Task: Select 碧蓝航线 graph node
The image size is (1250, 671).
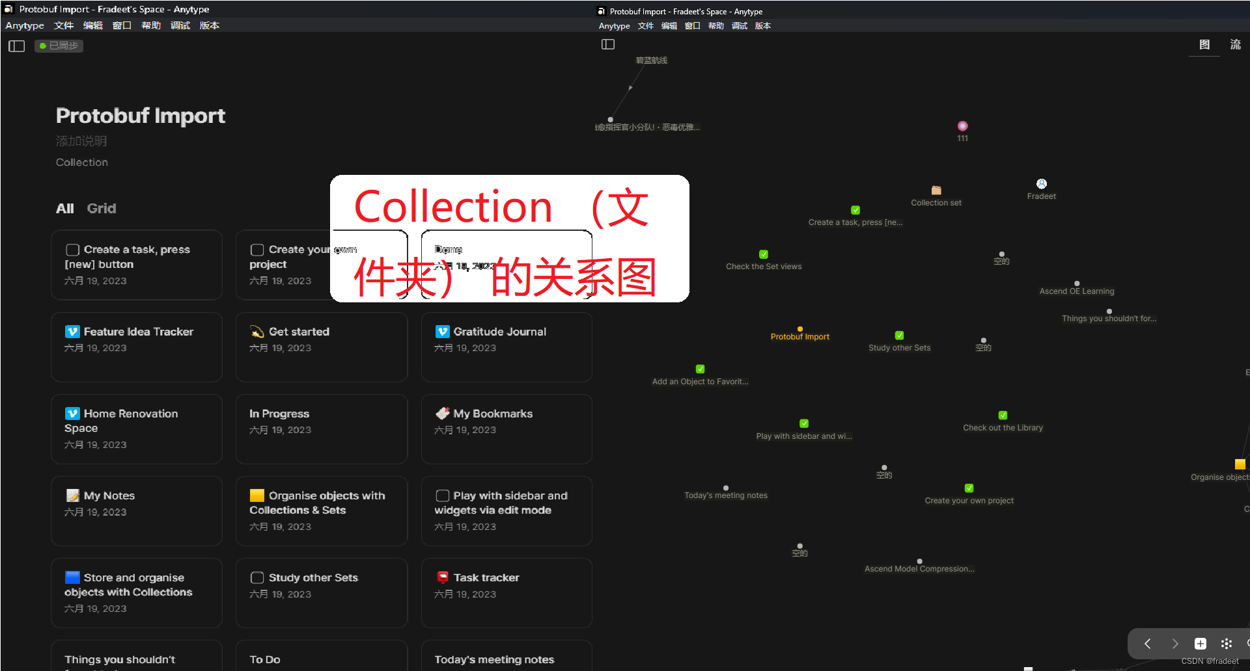Action: (652, 60)
